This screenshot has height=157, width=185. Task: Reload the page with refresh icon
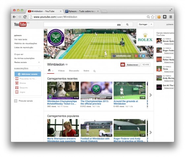tap(25, 17)
